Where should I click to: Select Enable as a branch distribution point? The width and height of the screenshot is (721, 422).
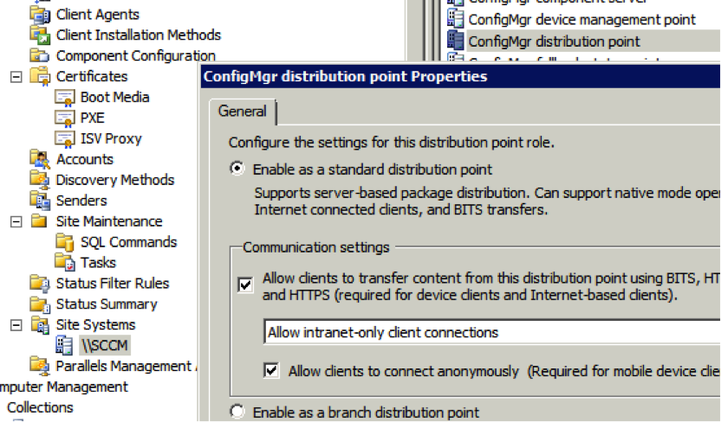(237, 412)
